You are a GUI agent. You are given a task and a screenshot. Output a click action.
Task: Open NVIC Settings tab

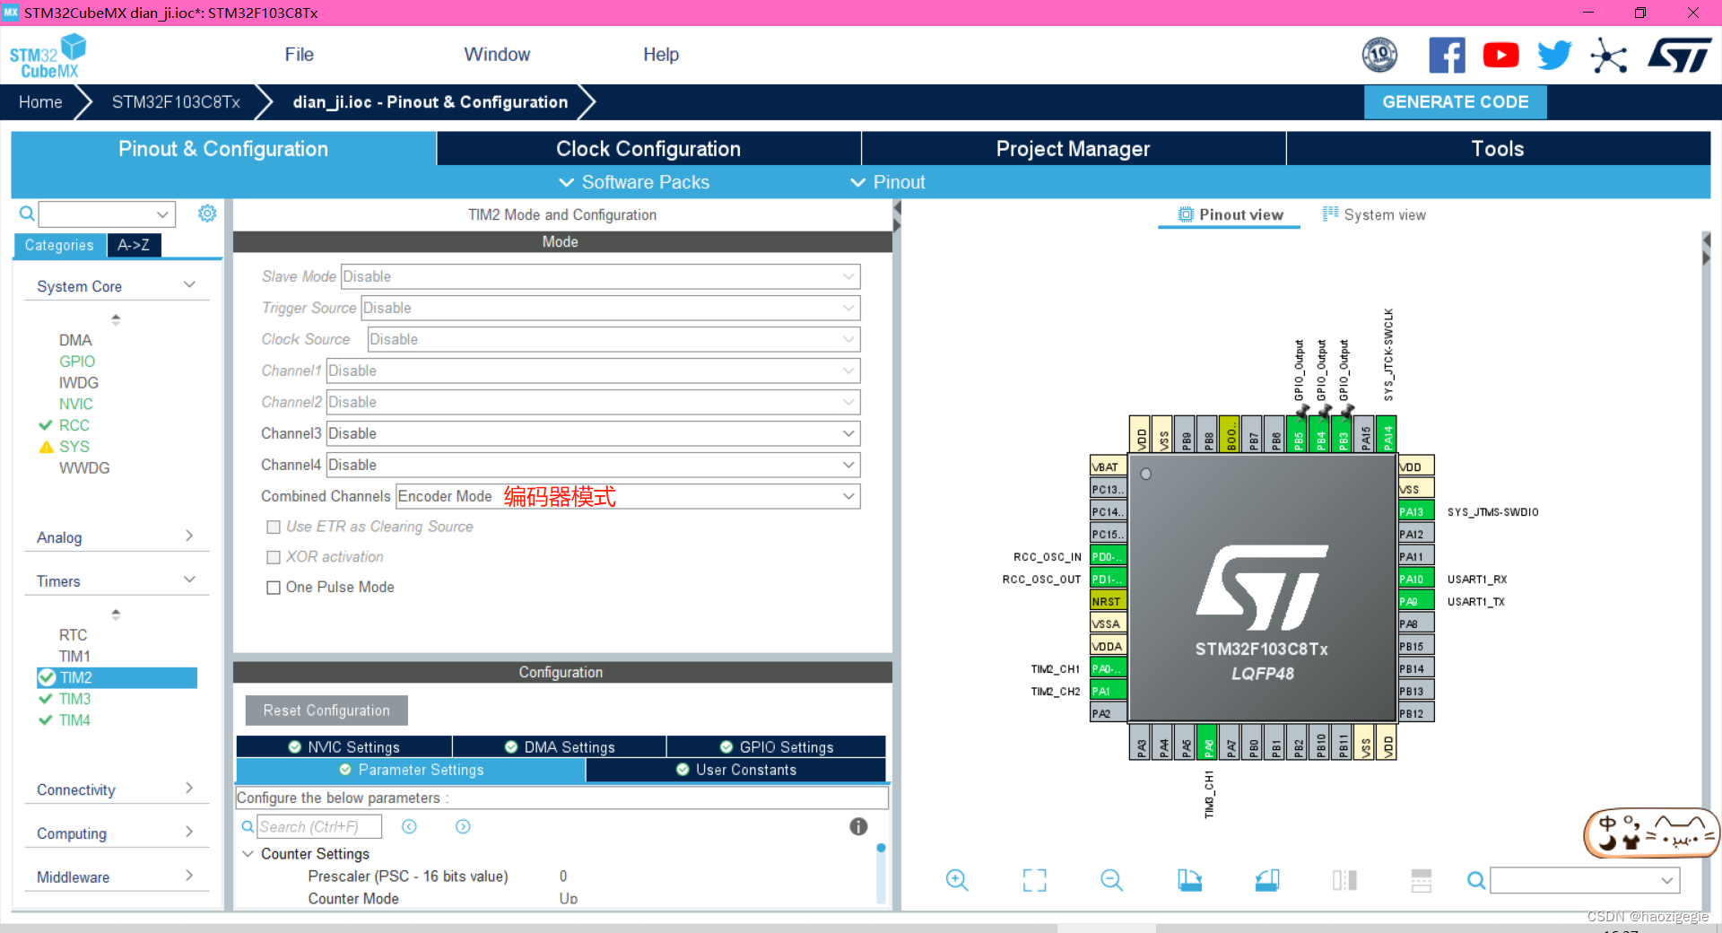344,746
